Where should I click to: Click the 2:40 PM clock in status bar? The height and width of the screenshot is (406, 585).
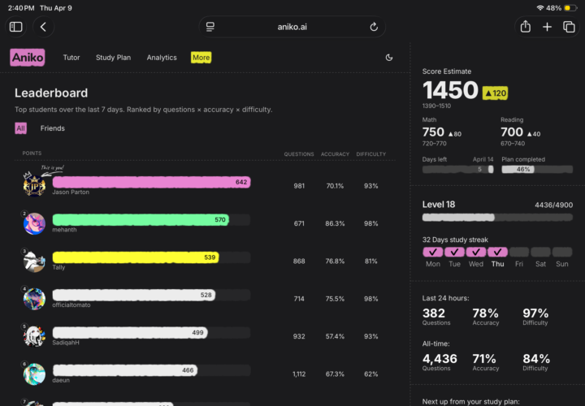point(21,8)
